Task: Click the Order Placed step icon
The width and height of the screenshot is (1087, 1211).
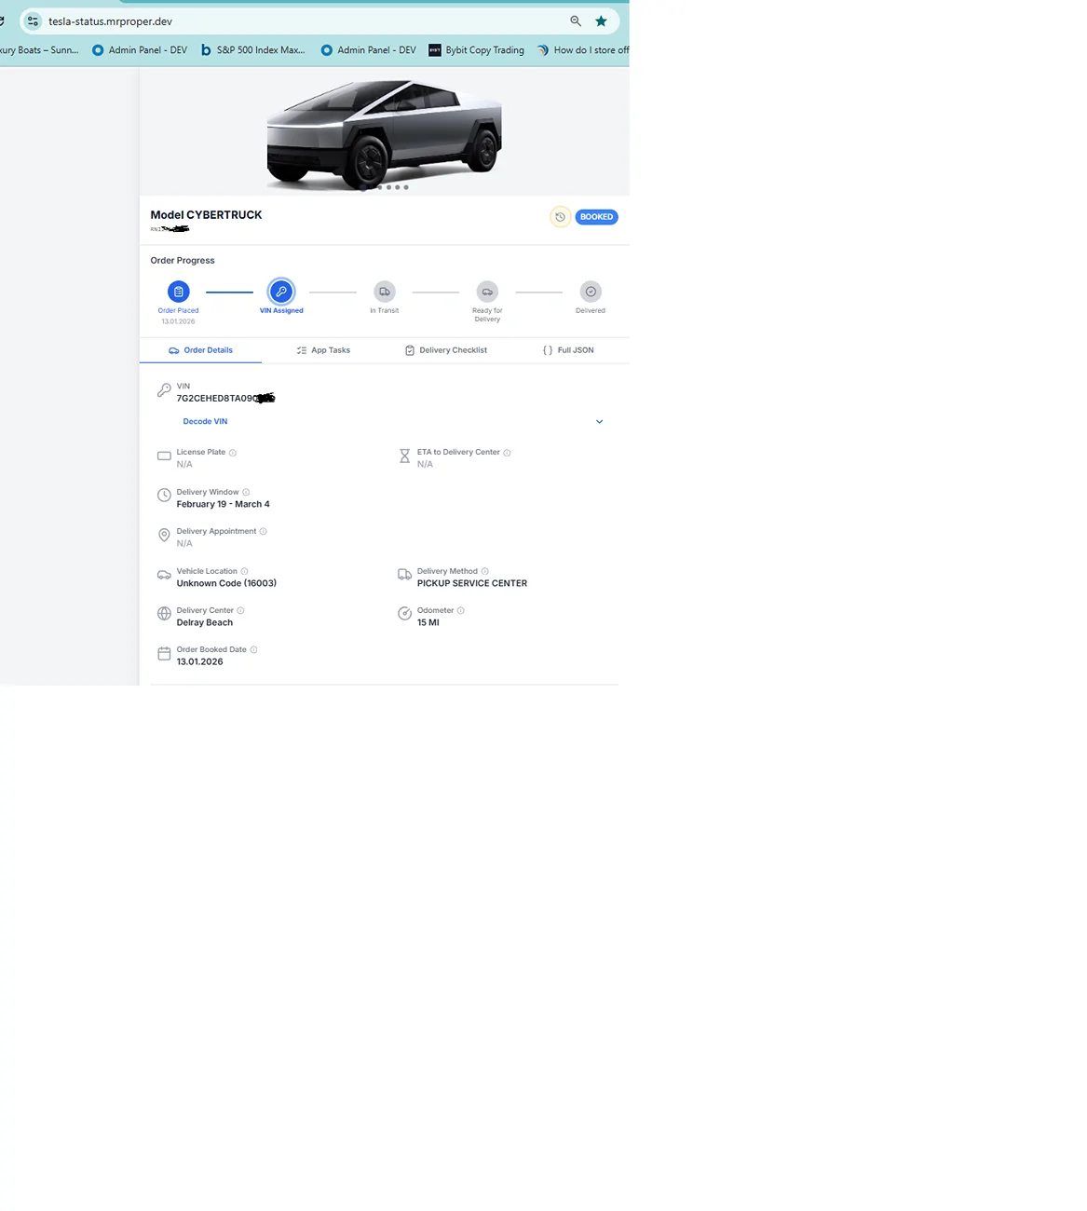Action: point(178,292)
